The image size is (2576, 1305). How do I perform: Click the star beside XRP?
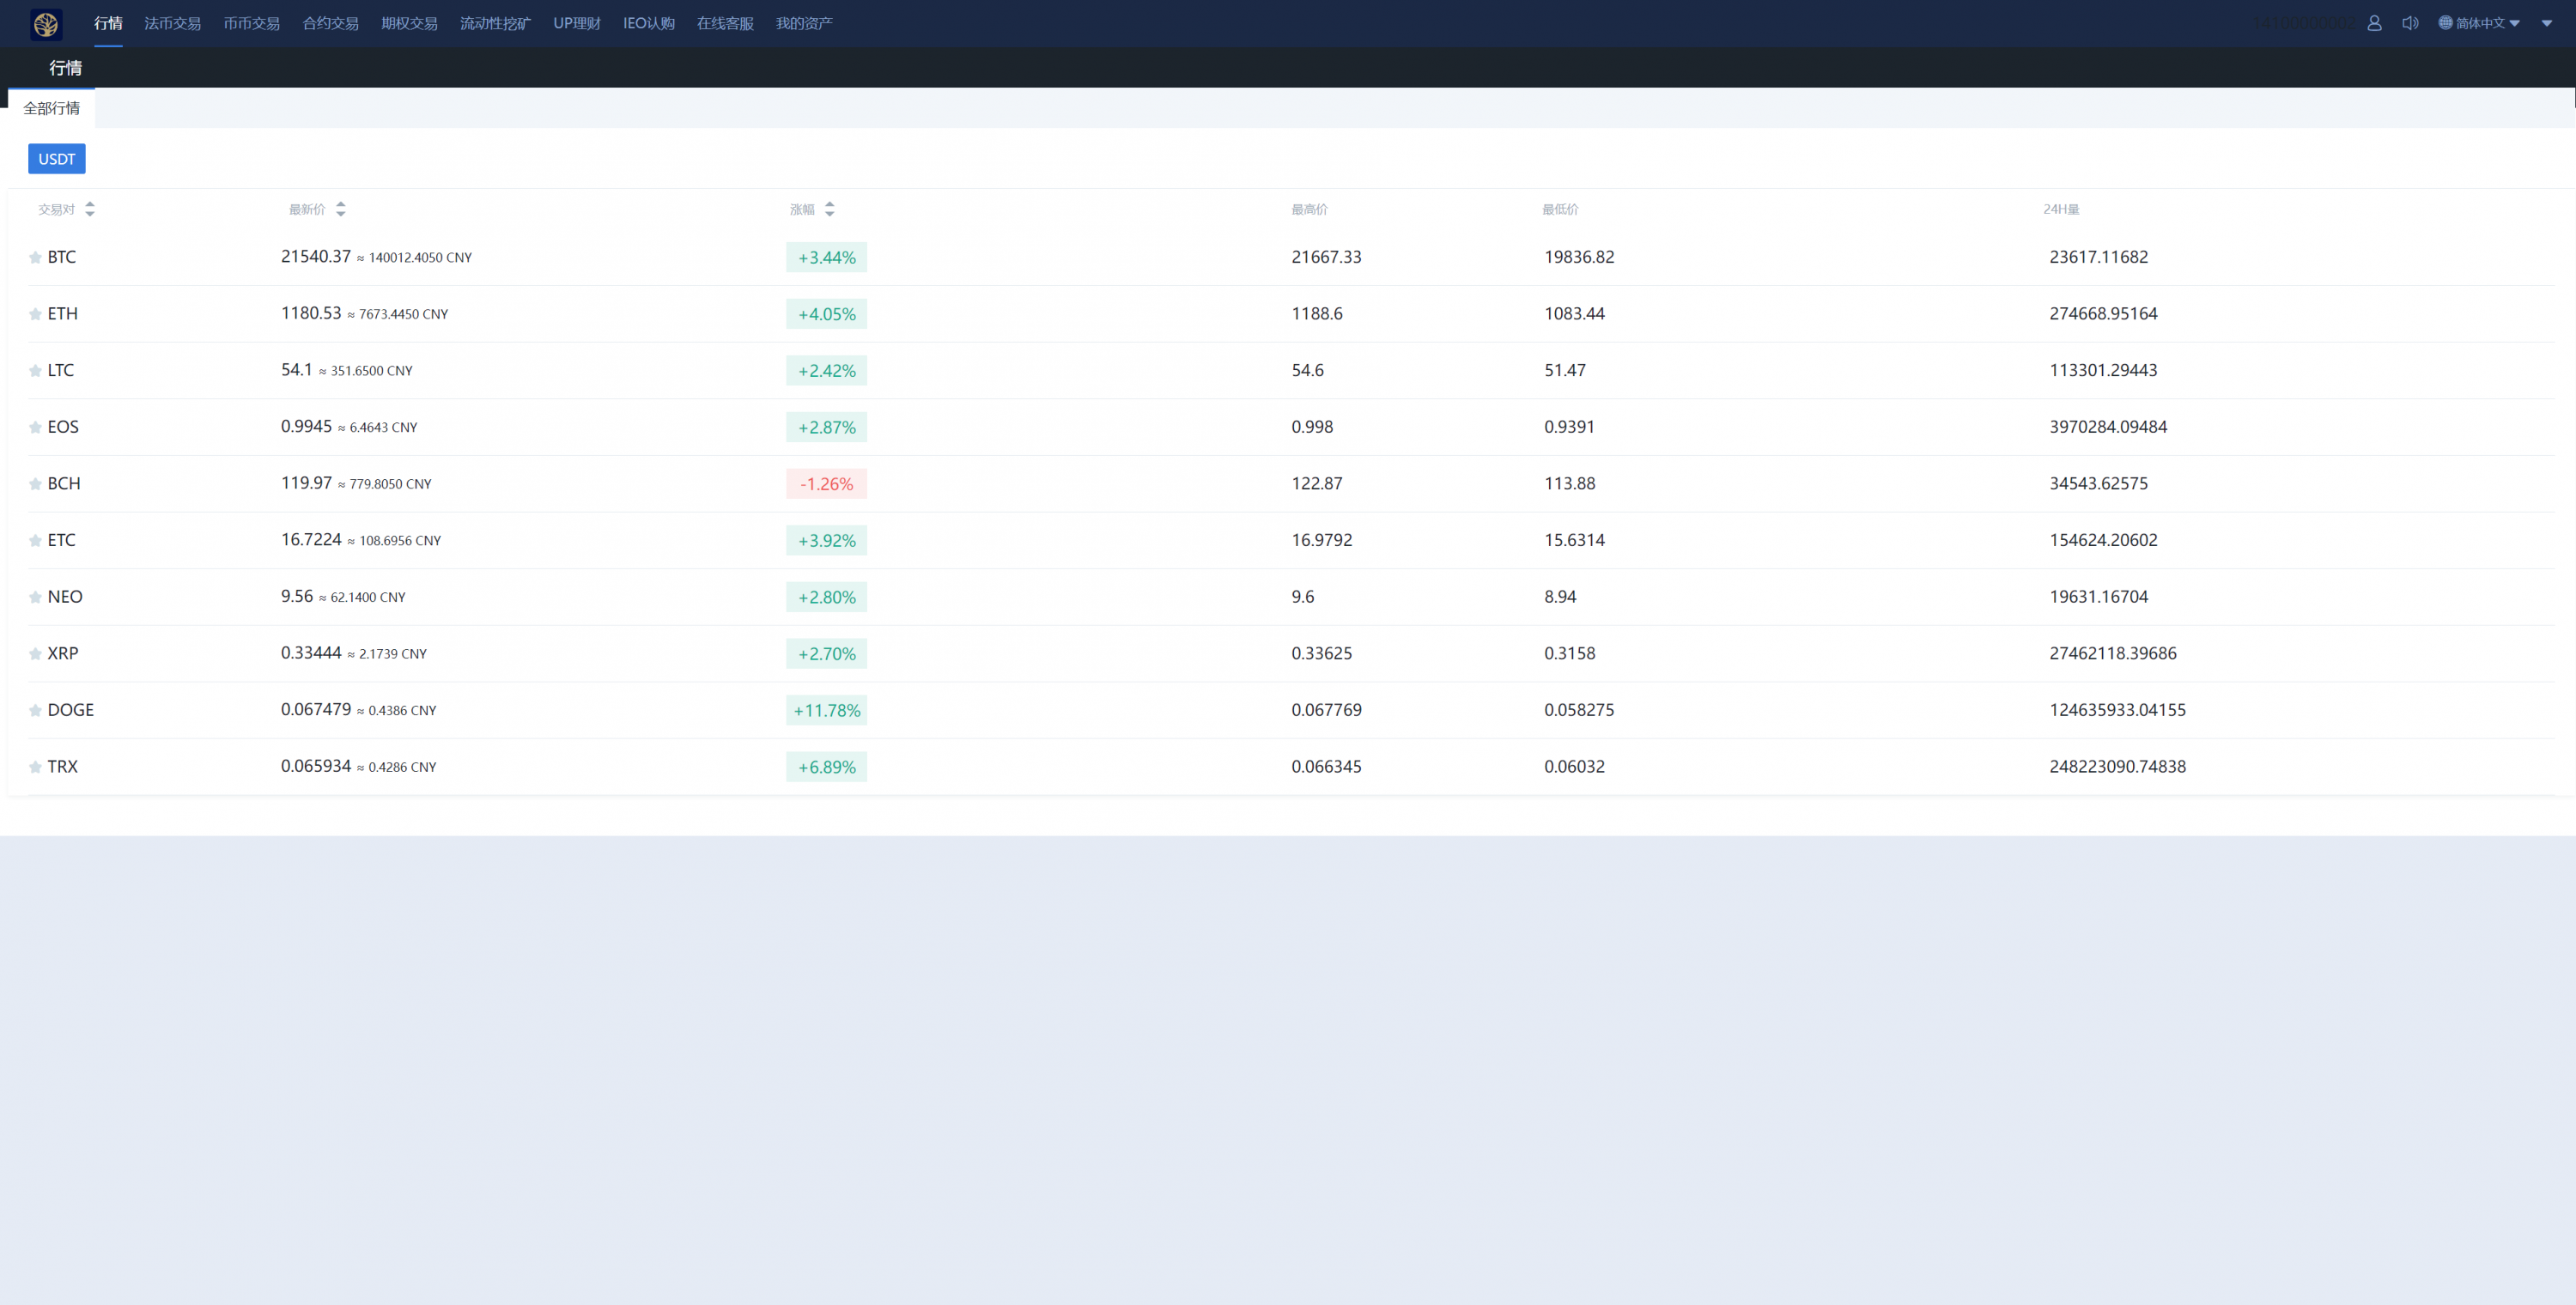coord(35,654)
